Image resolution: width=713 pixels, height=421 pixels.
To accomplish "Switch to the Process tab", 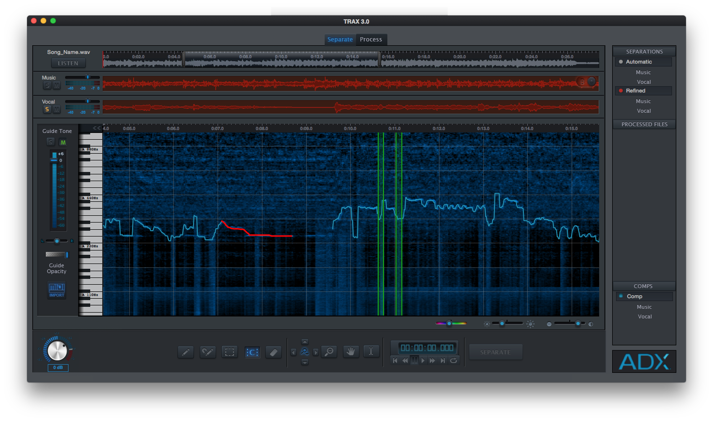I will [370, 39].
